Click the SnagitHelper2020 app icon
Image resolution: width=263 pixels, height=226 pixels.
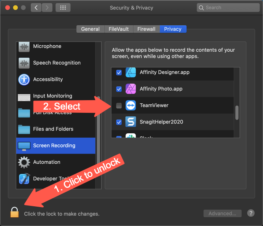click(x=131, y=122)
